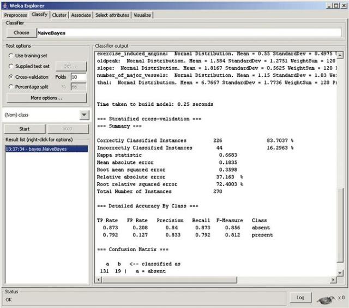Click the confusion matrix row 131 19
Screen dimensions: 349x308
pyautogui.click(x=133, y=271)
